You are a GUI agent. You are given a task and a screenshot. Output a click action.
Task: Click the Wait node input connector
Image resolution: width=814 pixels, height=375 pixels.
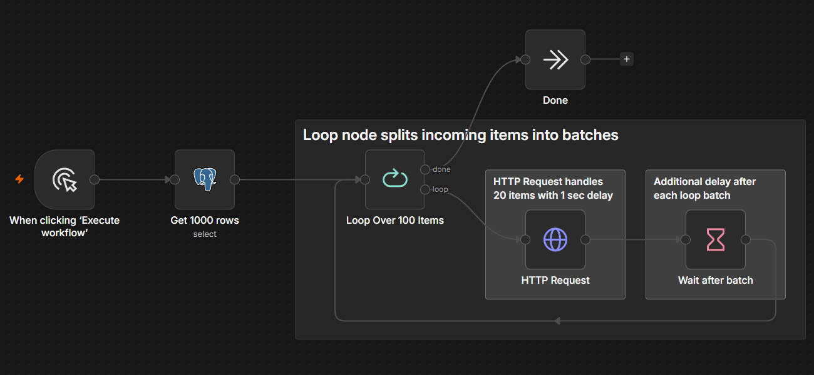pyautogui.click(x=686, y=239)
